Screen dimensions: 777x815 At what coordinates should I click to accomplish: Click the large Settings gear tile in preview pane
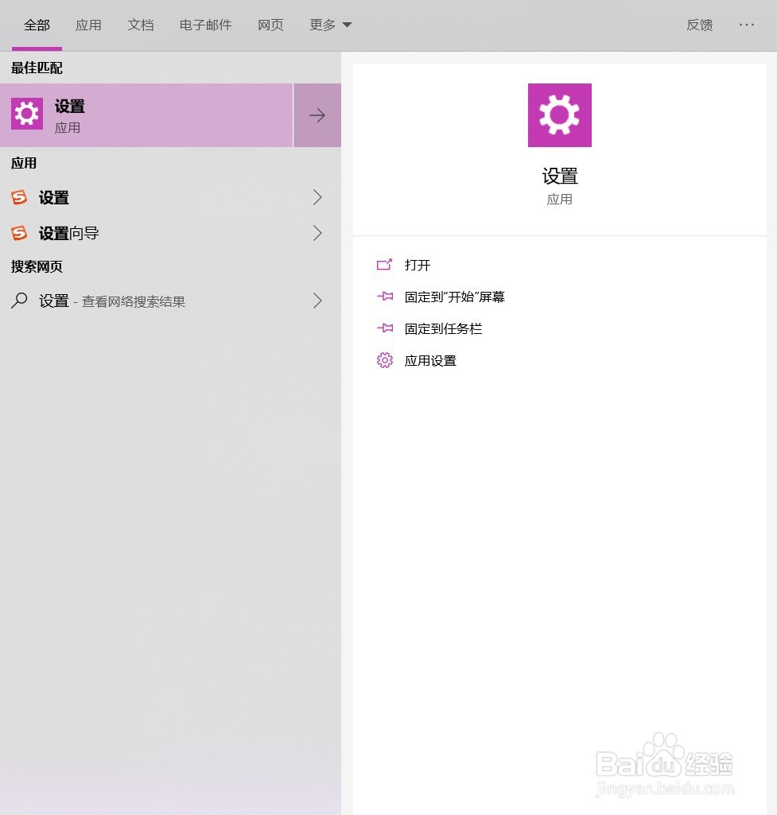tap(560, 114)
